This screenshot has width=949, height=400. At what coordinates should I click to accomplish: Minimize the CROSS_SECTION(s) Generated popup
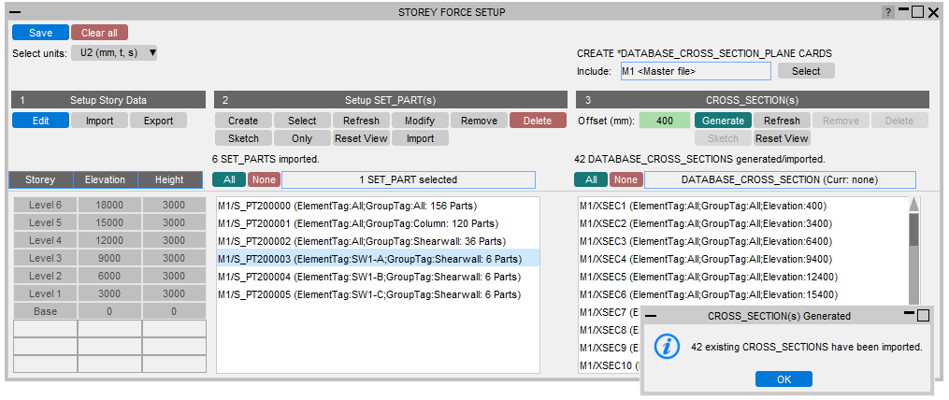pos(908,315)
